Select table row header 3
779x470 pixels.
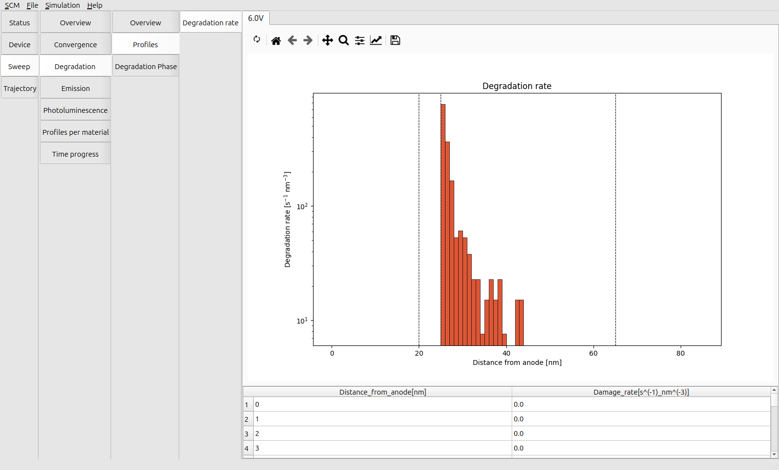(x=247, y=434)
